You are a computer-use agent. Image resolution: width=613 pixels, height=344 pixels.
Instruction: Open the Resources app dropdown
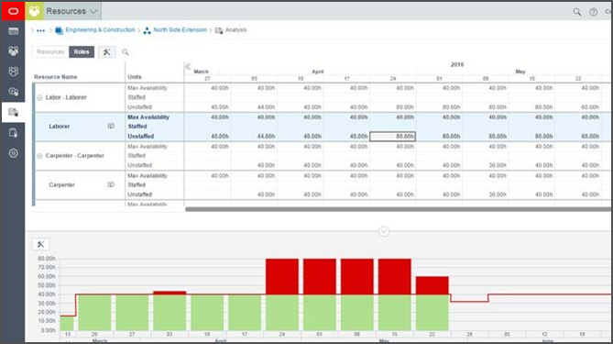[71, 11]
